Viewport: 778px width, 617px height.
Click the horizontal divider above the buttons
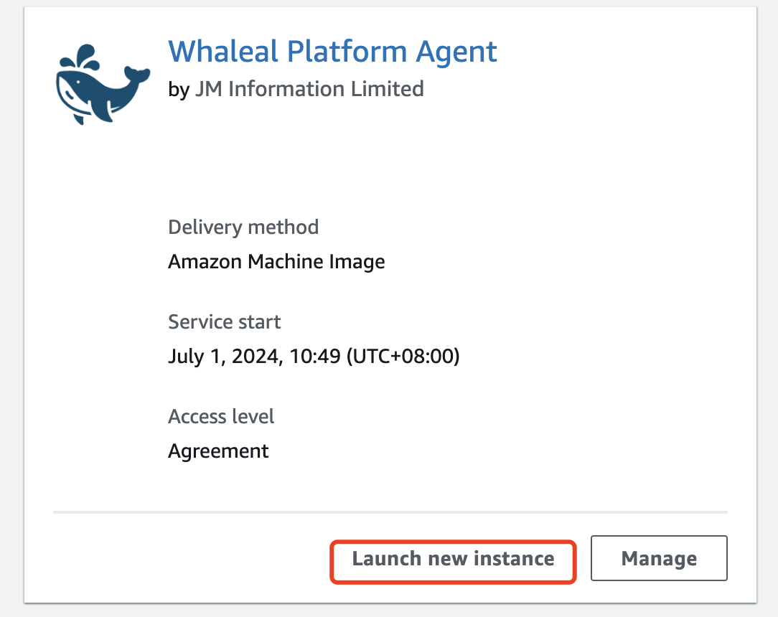[390, 512]
